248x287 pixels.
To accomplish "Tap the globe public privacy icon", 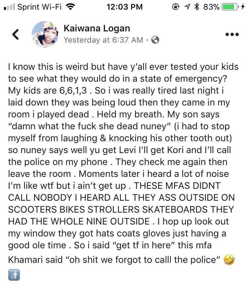I will coord(155,40).
